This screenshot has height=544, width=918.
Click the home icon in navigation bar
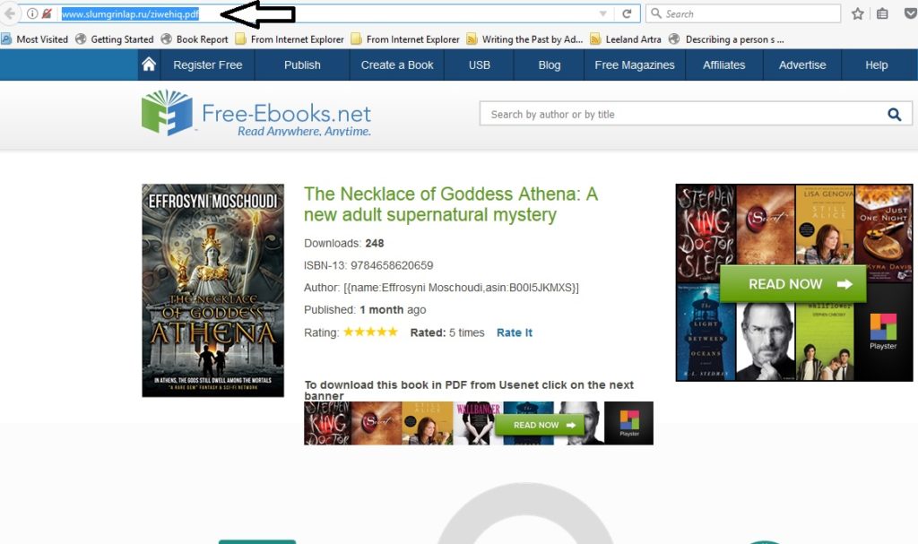point(149,65)
